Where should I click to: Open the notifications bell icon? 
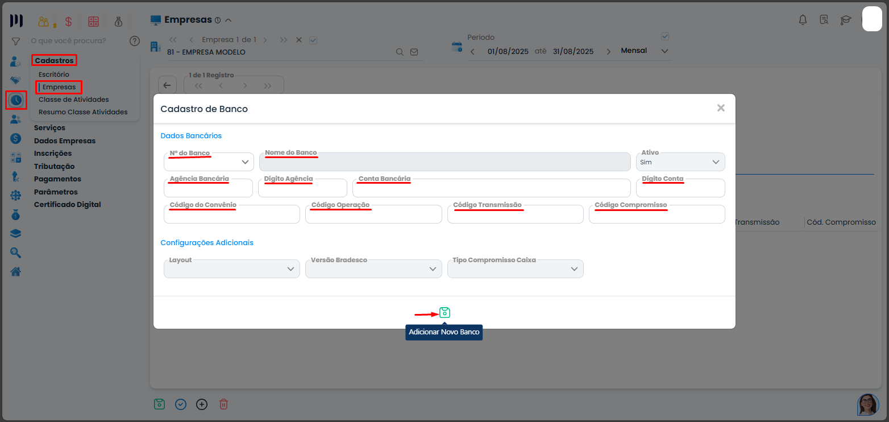pyautogui.click(x=803, y=20)
